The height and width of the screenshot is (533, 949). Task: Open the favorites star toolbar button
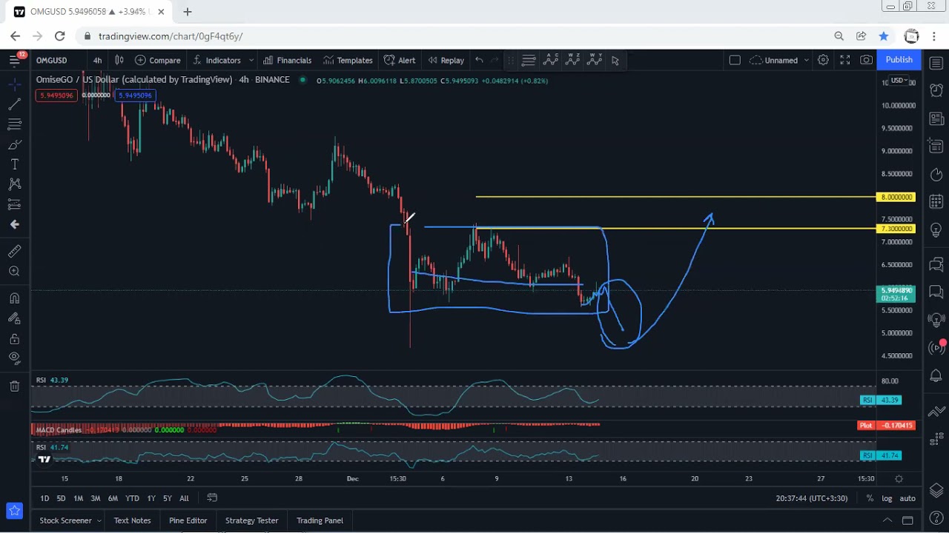tap(14, 510)
